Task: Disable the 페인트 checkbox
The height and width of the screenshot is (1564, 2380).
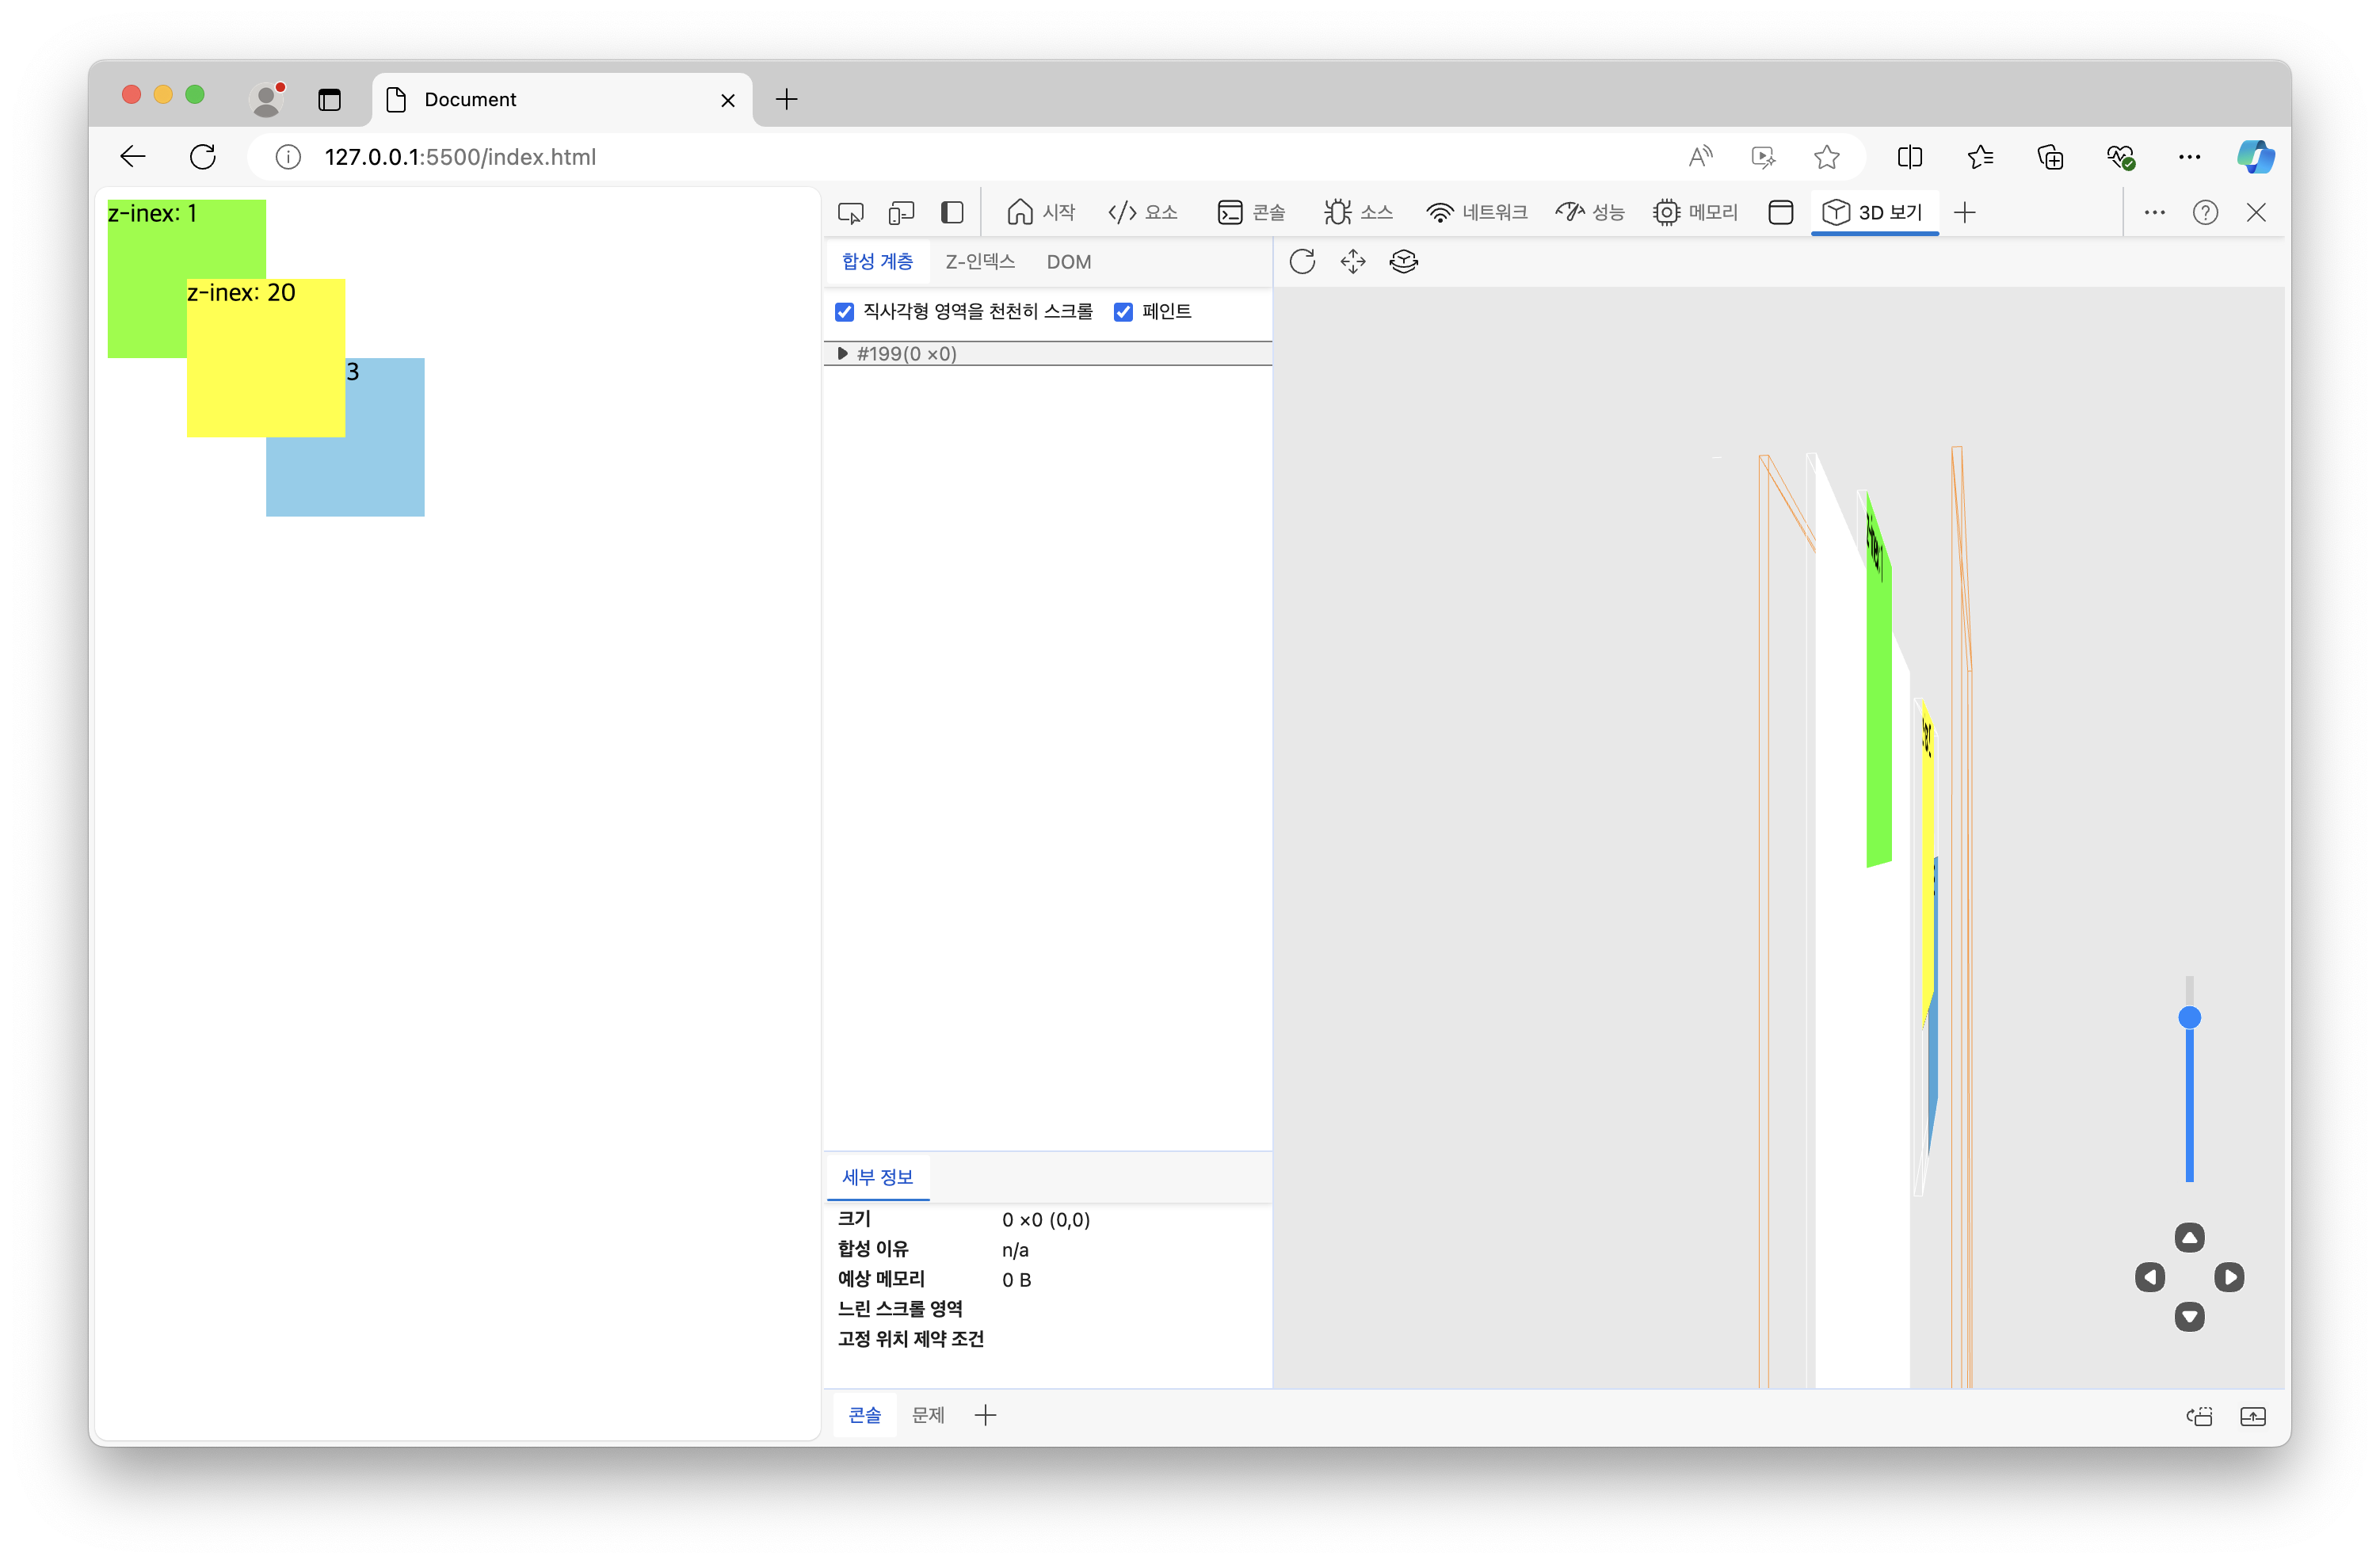Action: (x=1123, y=312)
